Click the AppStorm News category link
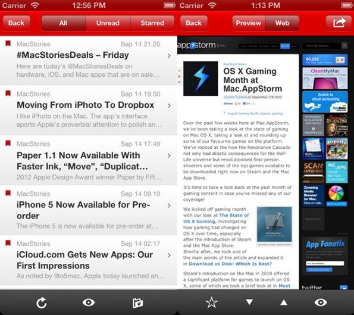 pos(234,64)
